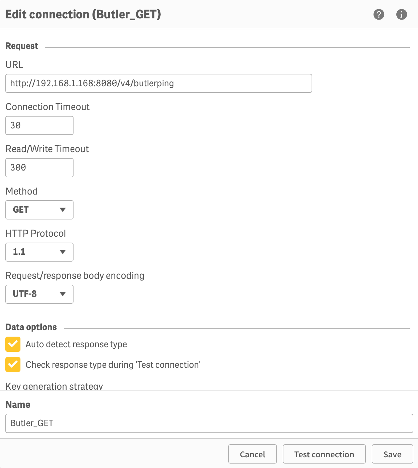Click the help question mark icon
418x468 pixels.
coord(379,14)
